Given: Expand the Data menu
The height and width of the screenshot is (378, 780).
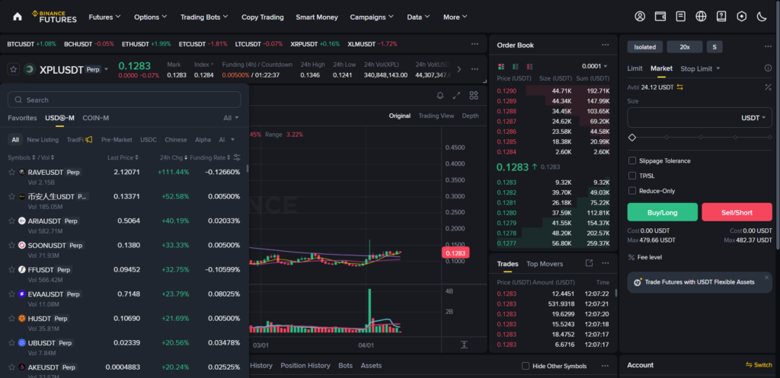Looking at the screenshot, I should (418, 17).
